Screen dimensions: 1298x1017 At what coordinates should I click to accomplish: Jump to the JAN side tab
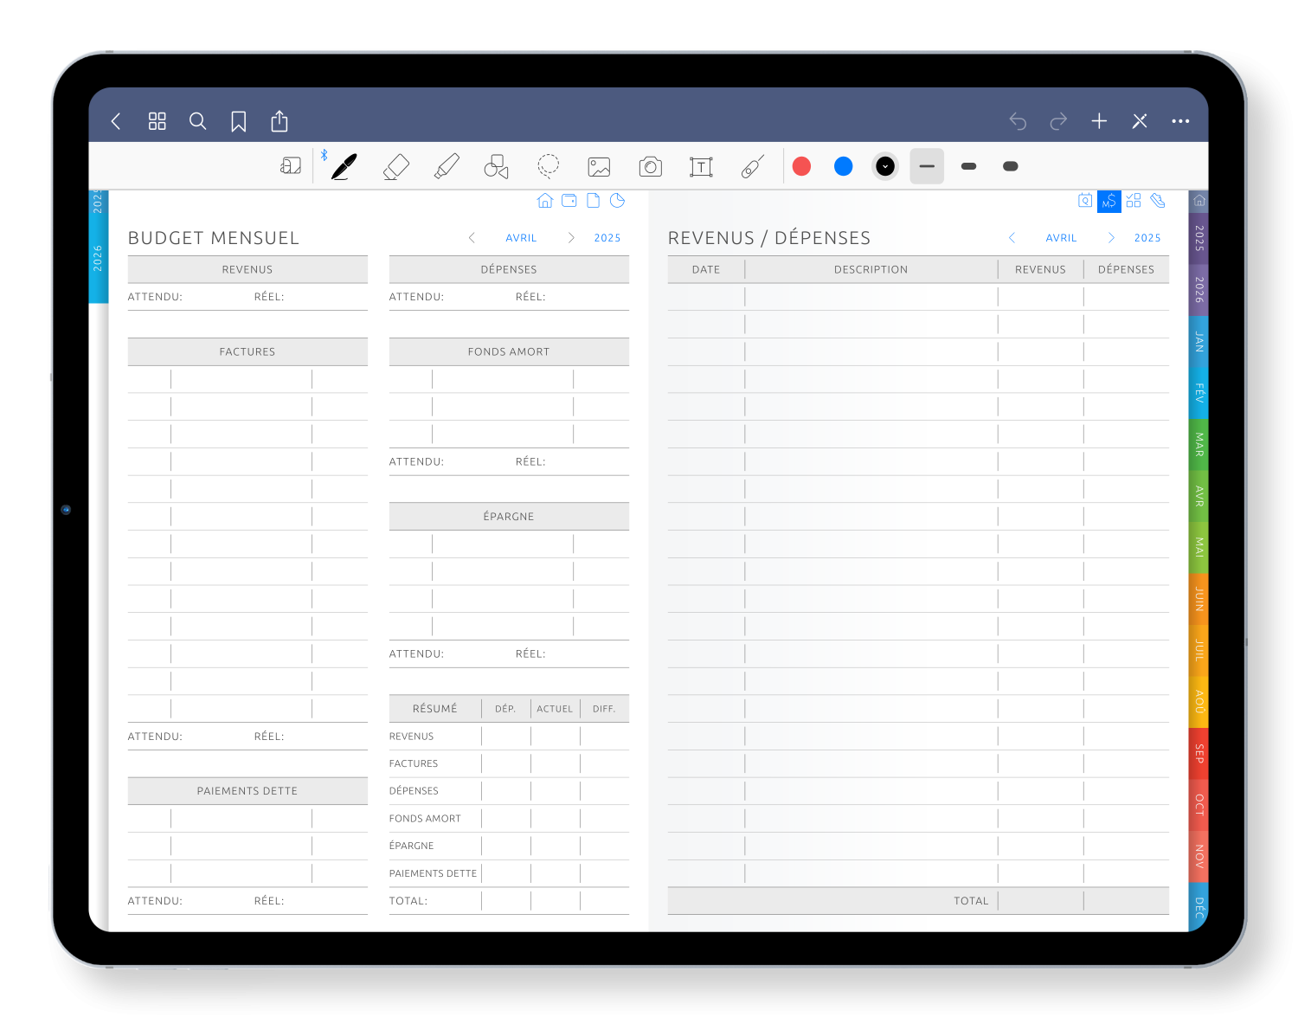[1198, 341]
